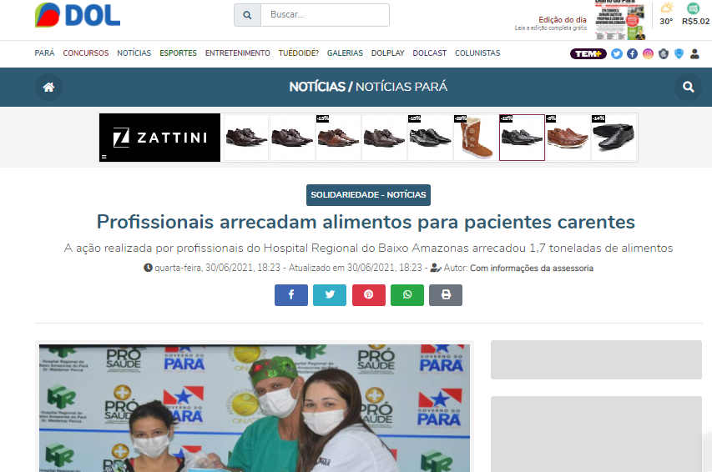Share article on Facebook button
This screenshot has height=472, width=712.
[x=291, y=295]
